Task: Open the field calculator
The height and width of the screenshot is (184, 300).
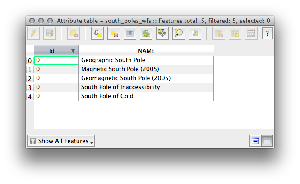Action: click(251, 33)
